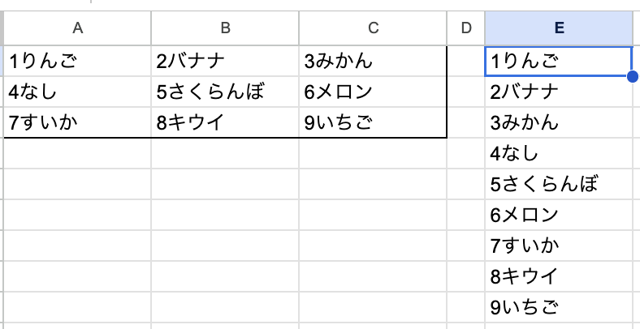
Task: Click cell 3みかん in column E
Action: tap(559, 122)
